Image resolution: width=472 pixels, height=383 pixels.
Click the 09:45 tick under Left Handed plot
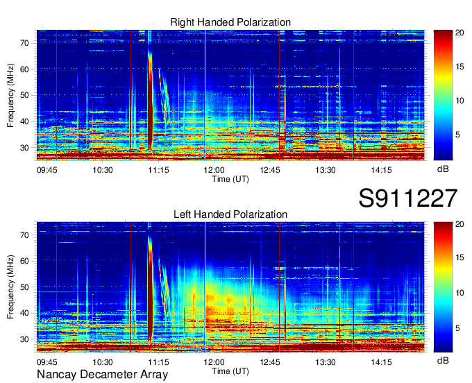pyautogui.click(x=47, y=361)
